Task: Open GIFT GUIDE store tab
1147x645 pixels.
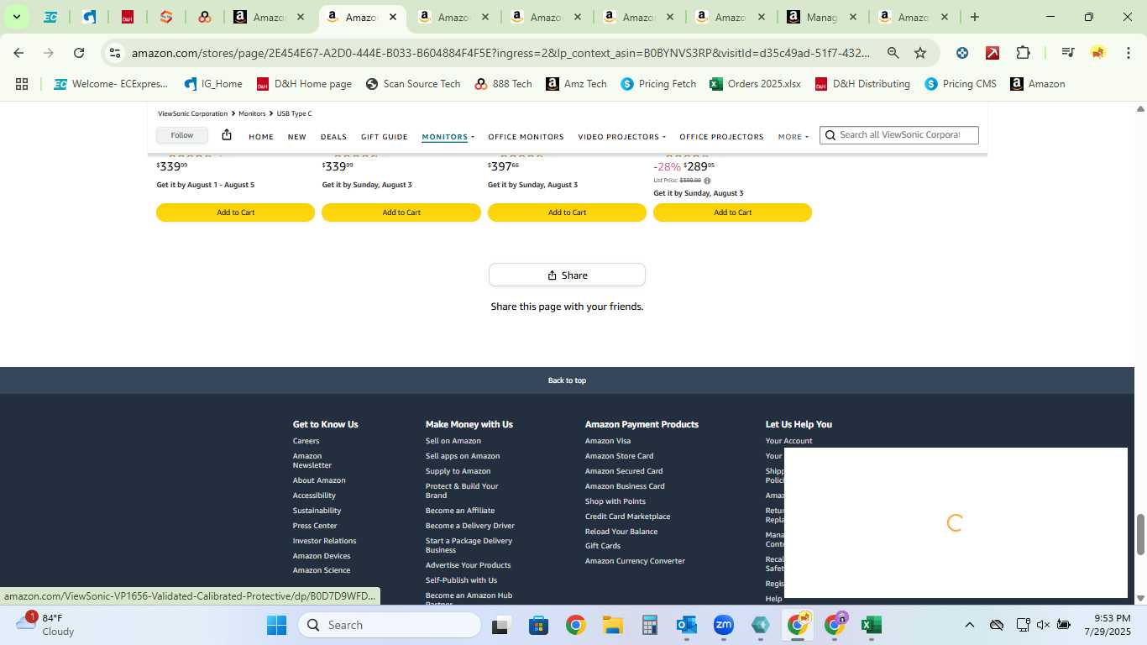Action: tap(384, 137)
